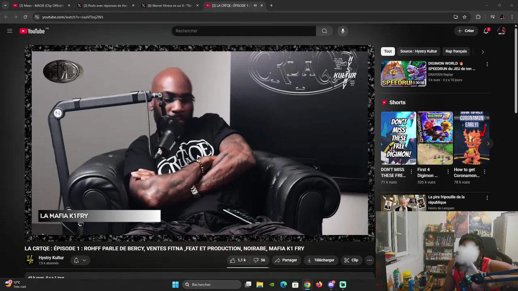This screenshot has width=518, height=291.
Task: Launch Firefox from the taskbar
Action: (319, 285)
